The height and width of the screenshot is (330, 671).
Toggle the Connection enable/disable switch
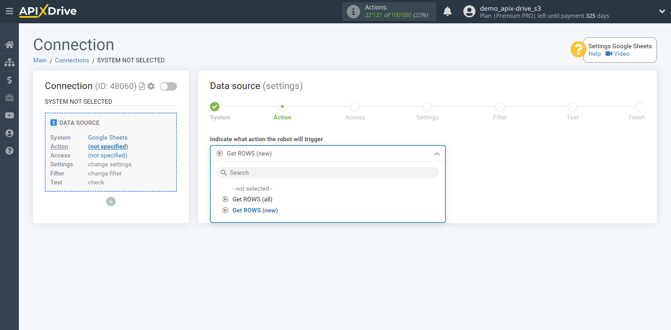click(x=168, y=86)
